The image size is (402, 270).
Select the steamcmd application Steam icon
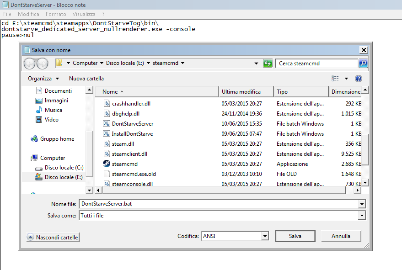(x=107, y=164)
